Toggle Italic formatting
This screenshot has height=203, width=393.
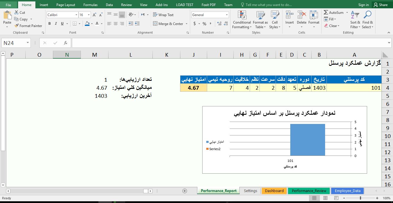(56, 24)
